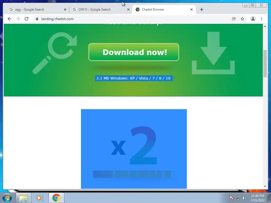Click the vertical scrollbar thumb

[265, 63]
